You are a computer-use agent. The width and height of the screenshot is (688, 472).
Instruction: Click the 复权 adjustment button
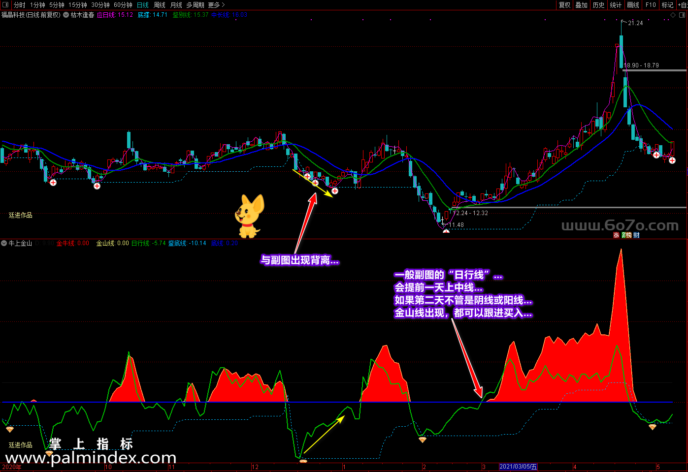[x=564, y=5]
